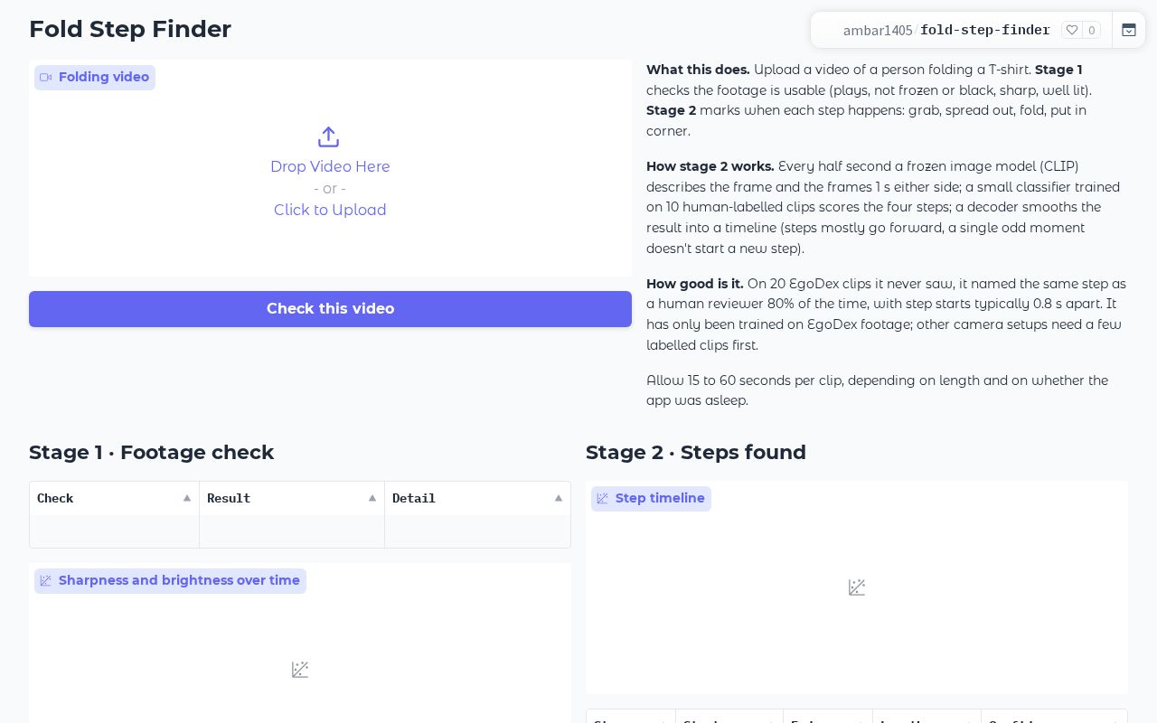Open the fold-step-finder Space link
This screenshot has height=723, width=1157.
985,30
